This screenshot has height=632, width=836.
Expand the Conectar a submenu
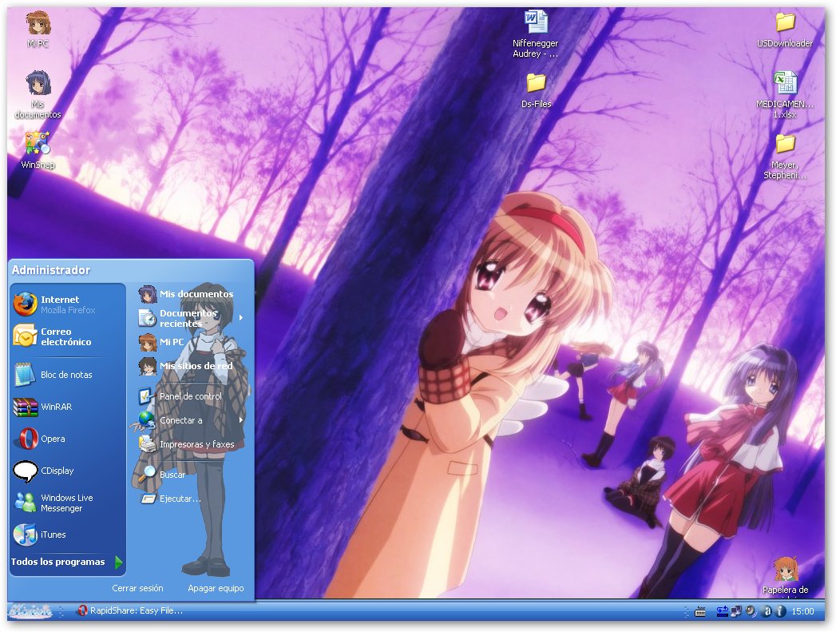[x=191, y=420]
